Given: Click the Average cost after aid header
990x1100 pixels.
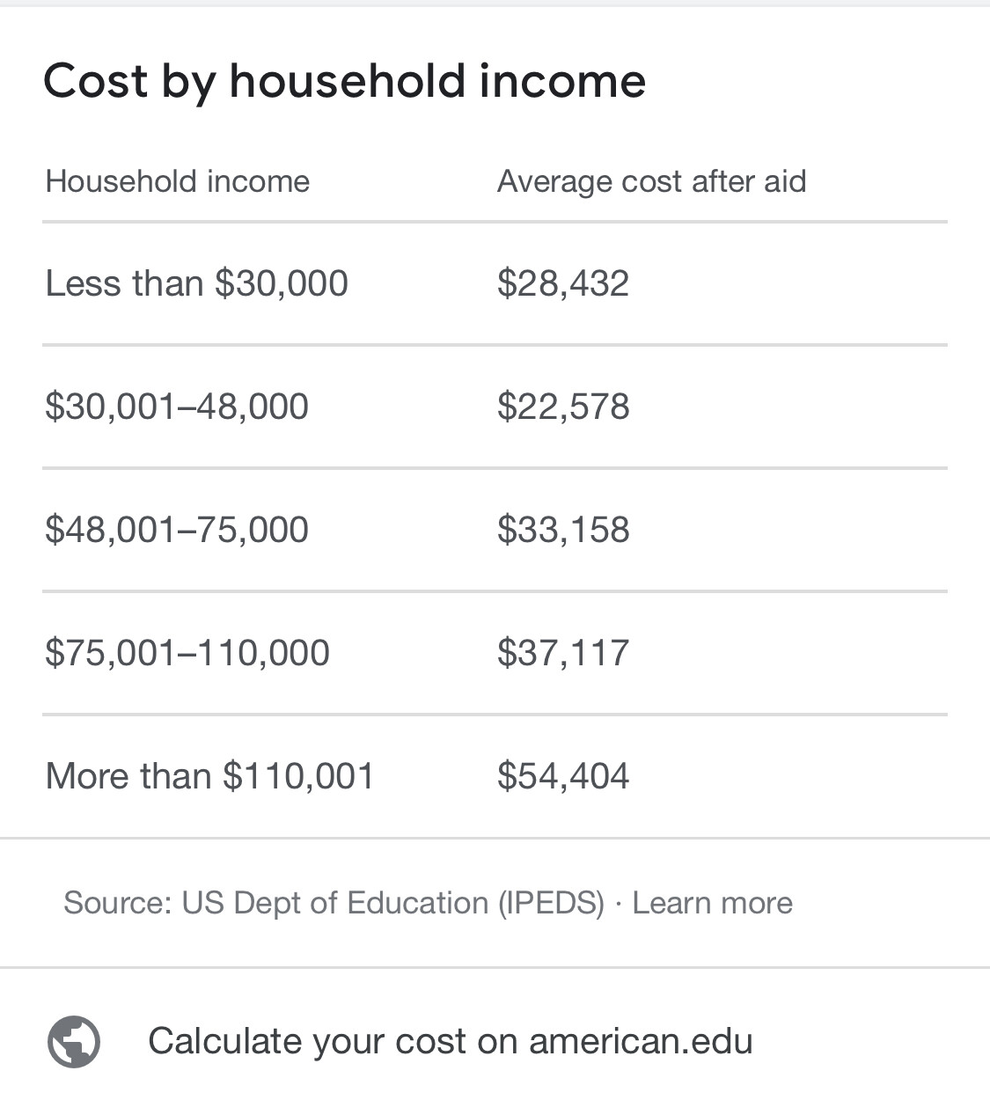Looking at the screenshot, I should click(651, 181).
